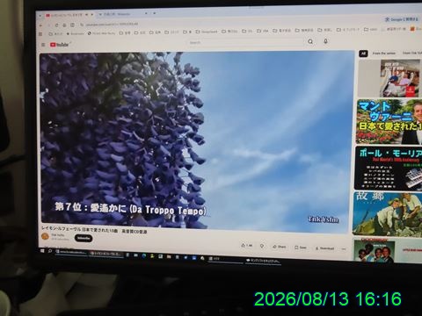The width and height of the screenshot is (422, 316).
Task: Launch Microsoft Edge from the taskbar
Action: [143, 255]
